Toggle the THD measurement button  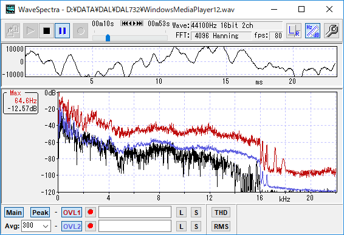click(221, 212)
